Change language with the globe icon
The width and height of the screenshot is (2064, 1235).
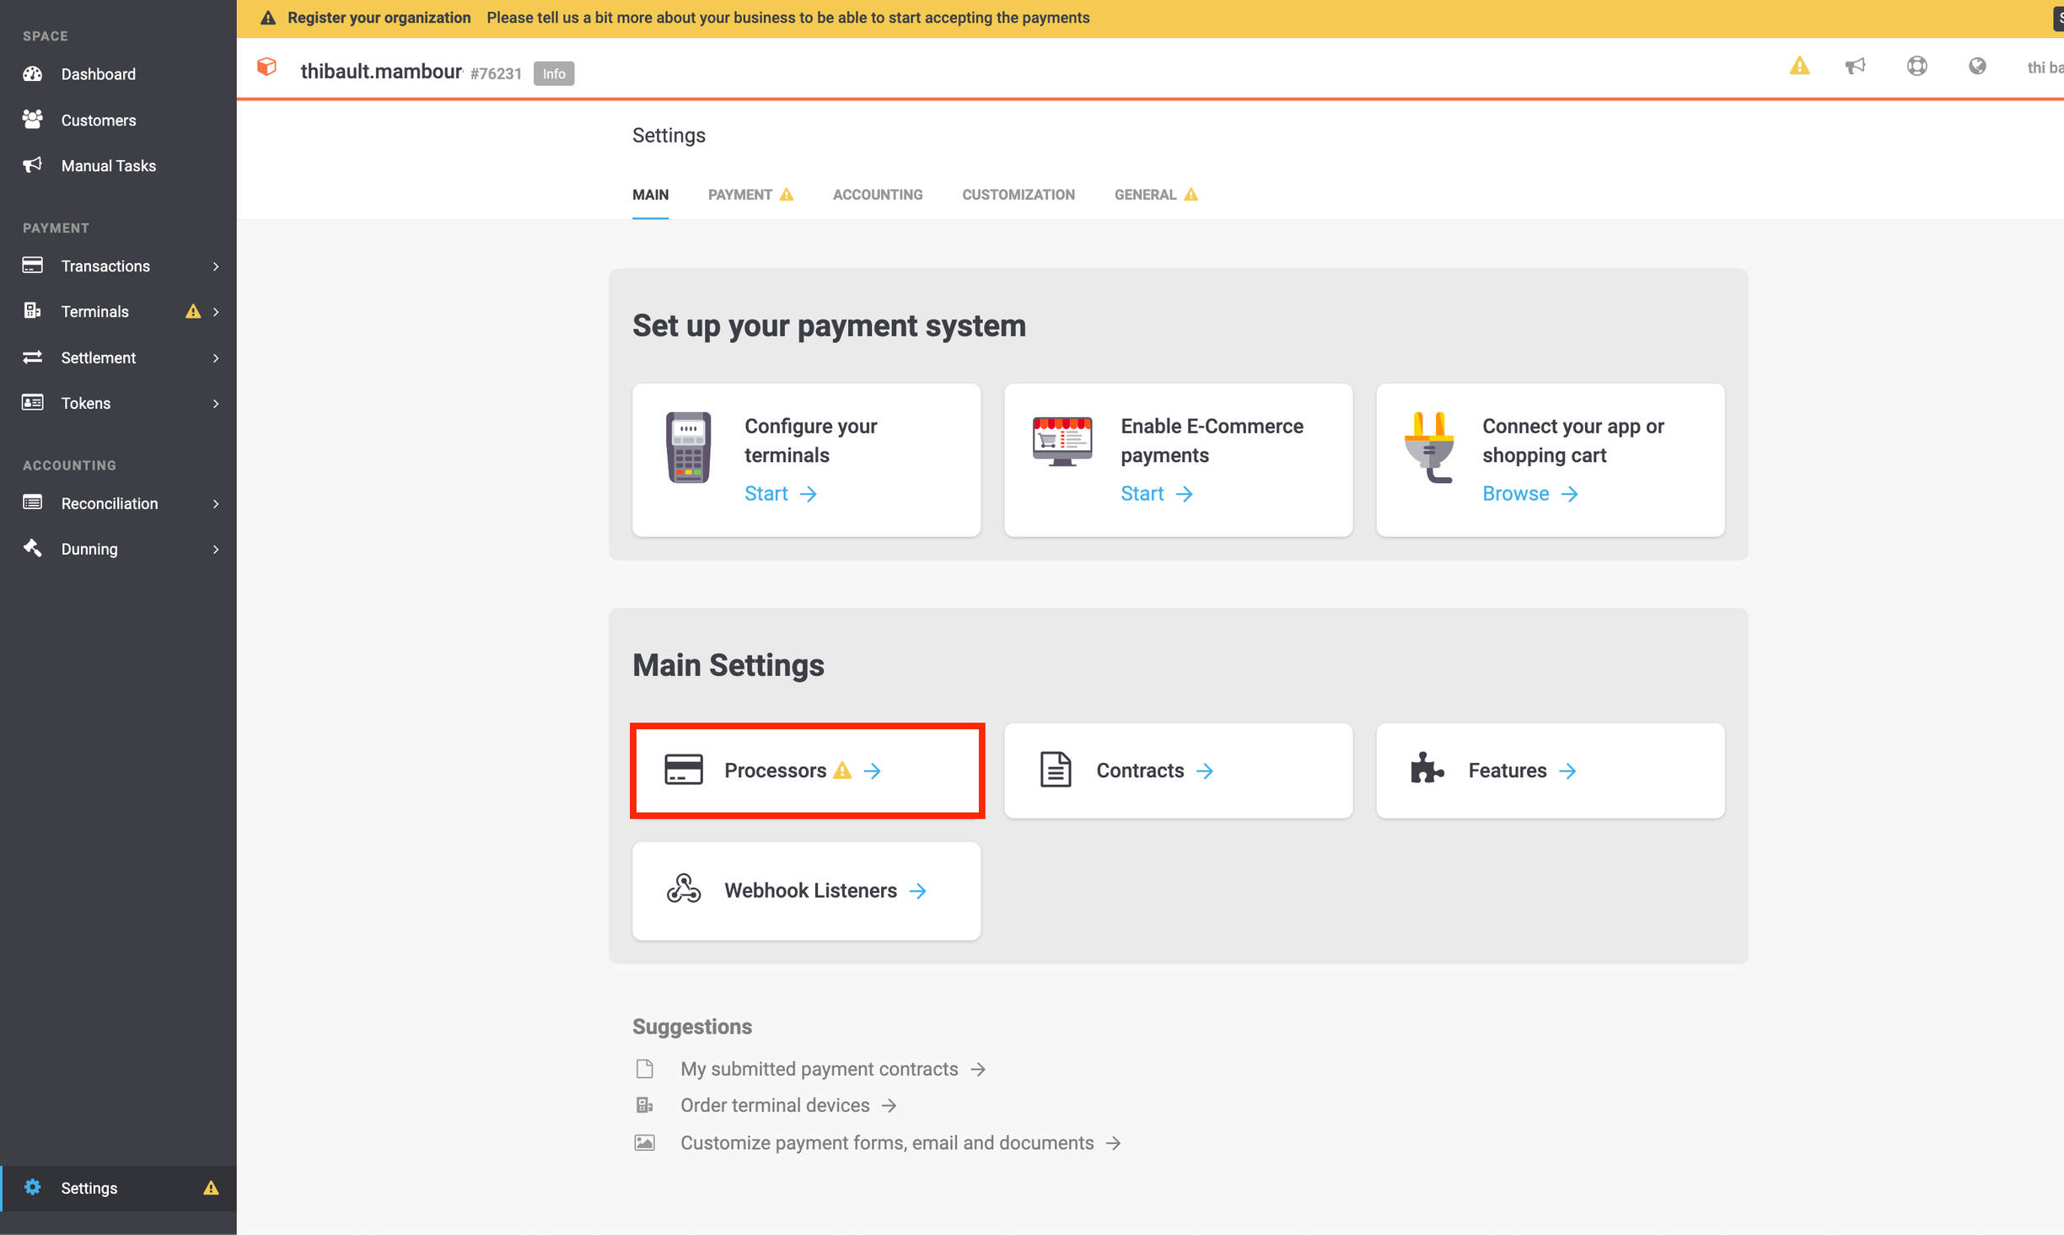[1978, 66]
